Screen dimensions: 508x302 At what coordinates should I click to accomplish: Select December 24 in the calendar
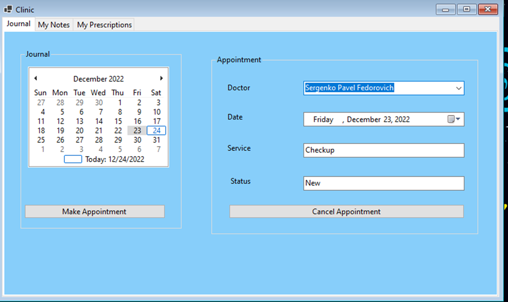click(156, 131)
